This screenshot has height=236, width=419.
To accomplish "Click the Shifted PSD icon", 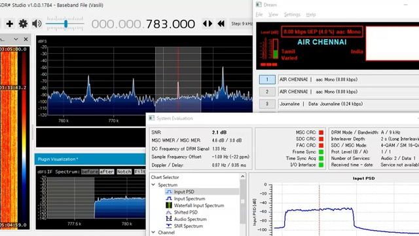I will point(169,212).
